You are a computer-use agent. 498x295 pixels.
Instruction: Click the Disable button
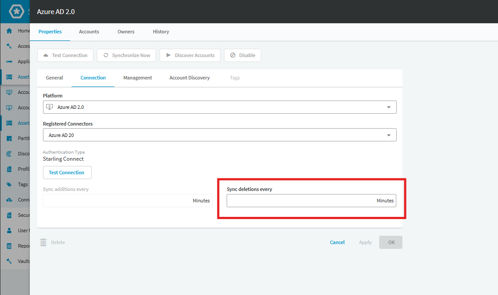pos(243,55)
